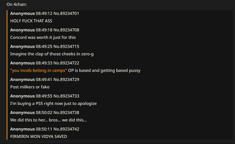Click the 08:49:41 timestamp
The image size is (235, 144).
click(44, 79)
